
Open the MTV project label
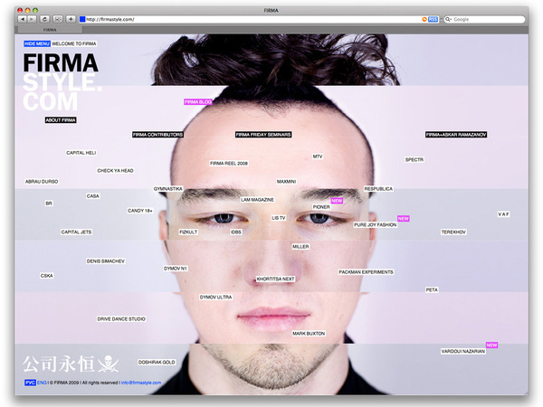coord(318,156)
